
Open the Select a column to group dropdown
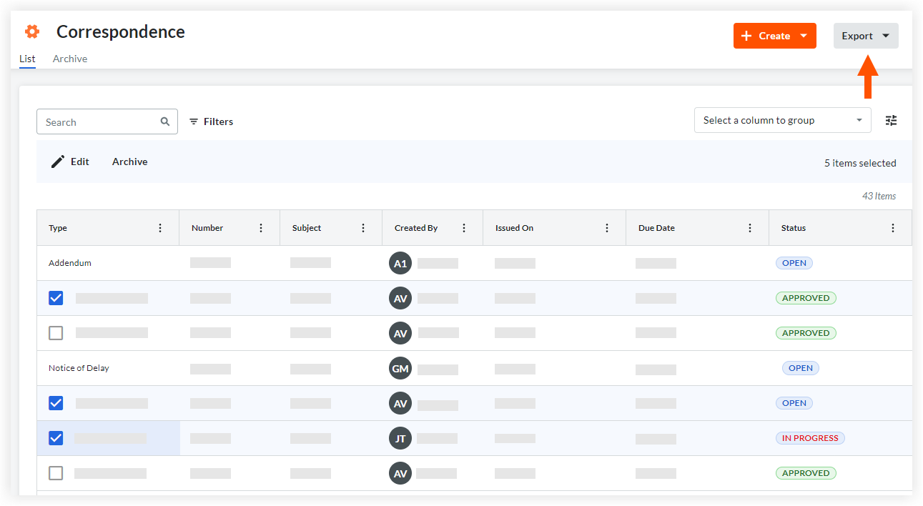pos(782,120)
